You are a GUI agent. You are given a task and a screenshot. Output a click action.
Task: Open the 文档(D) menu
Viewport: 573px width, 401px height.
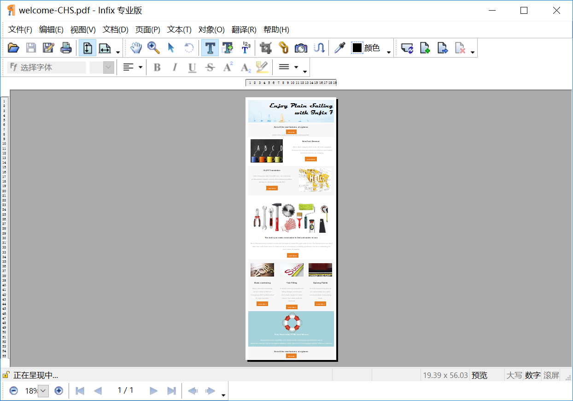click(x=116, y=29)
